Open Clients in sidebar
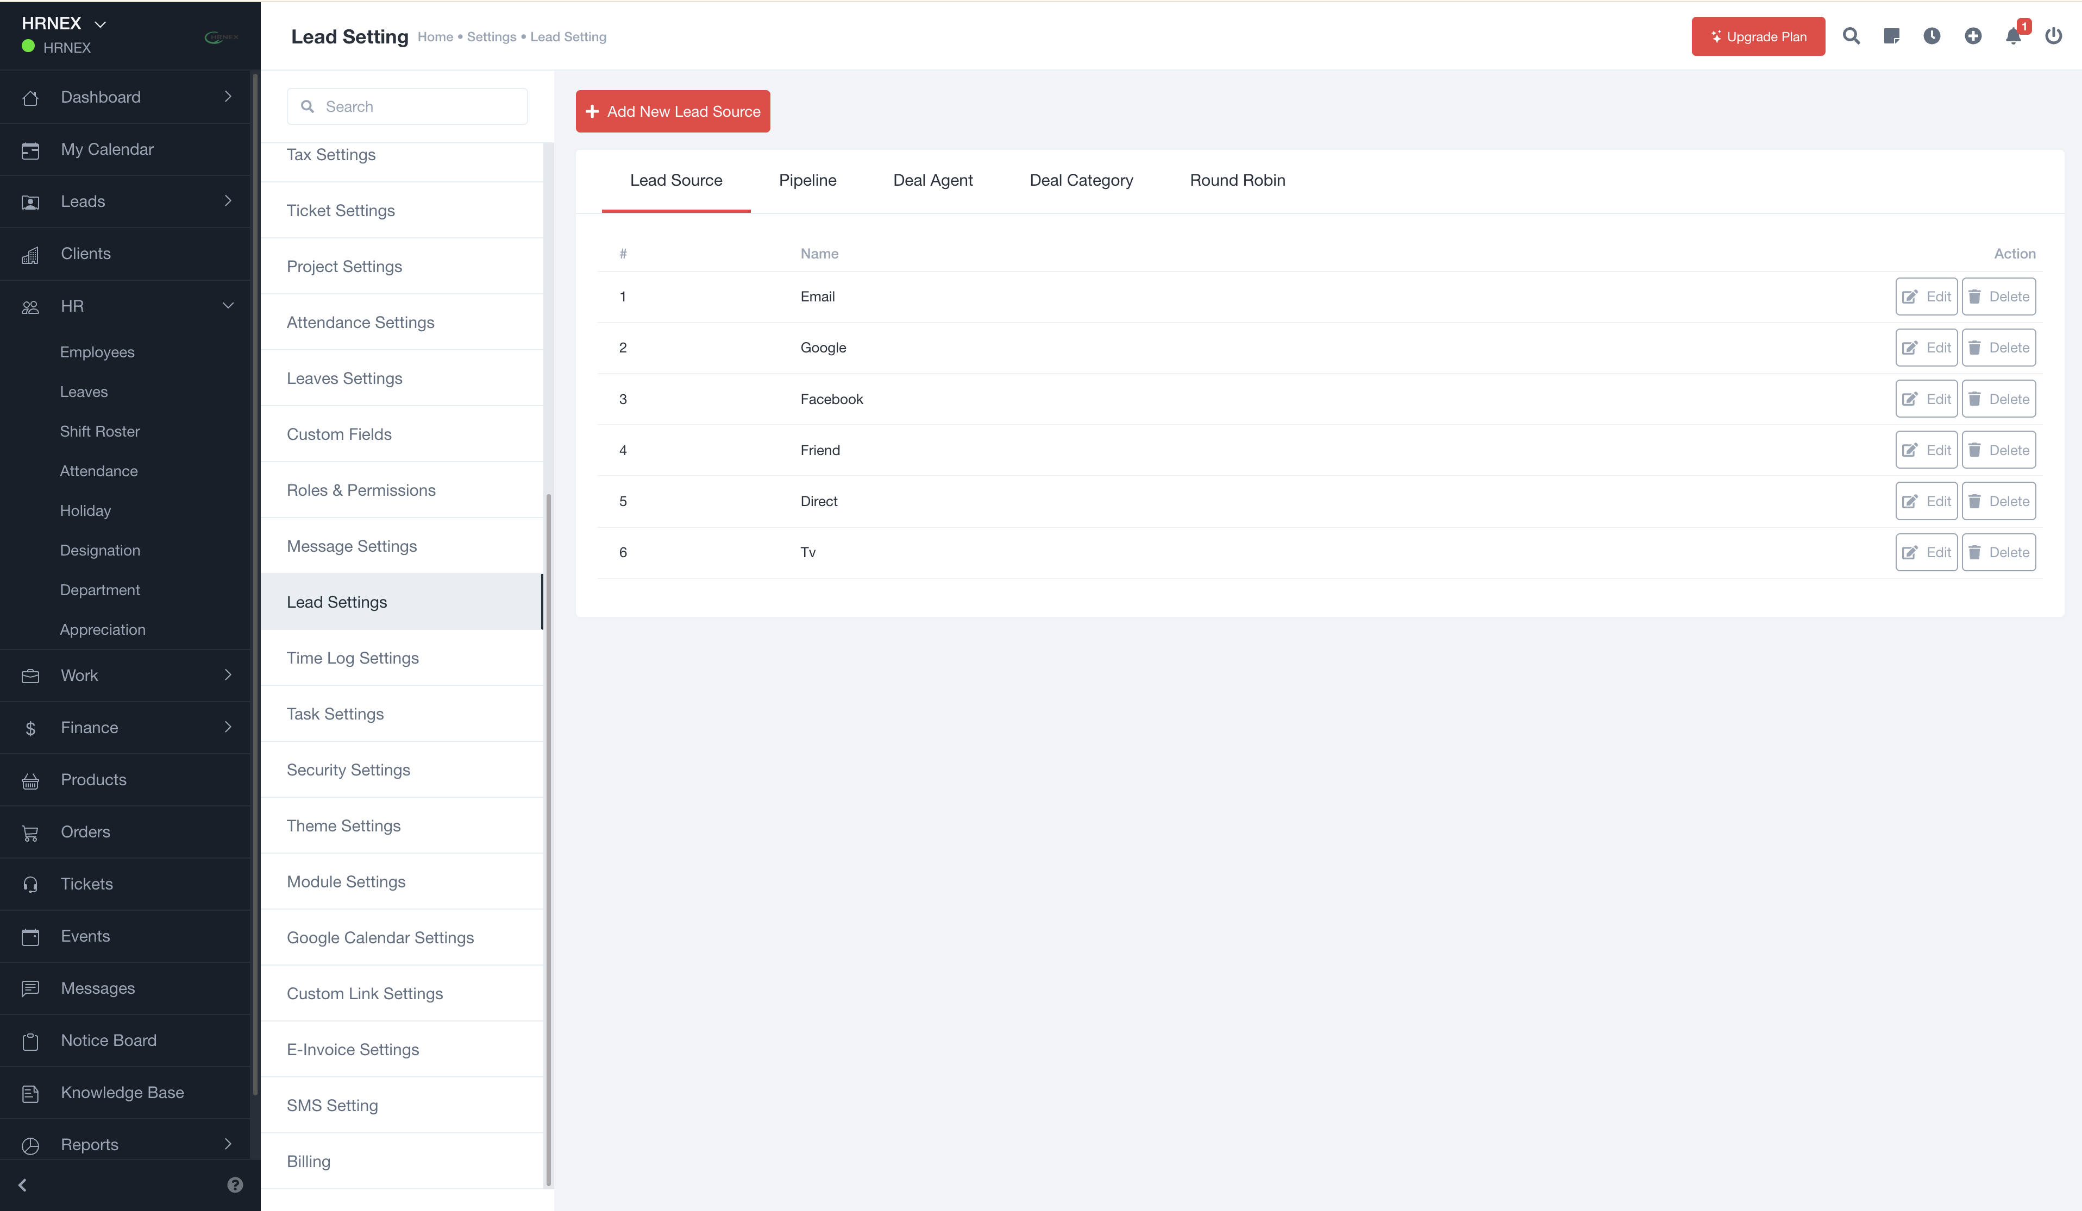The width and height of the screenshot is (2082, 1211). coord(125,254)
